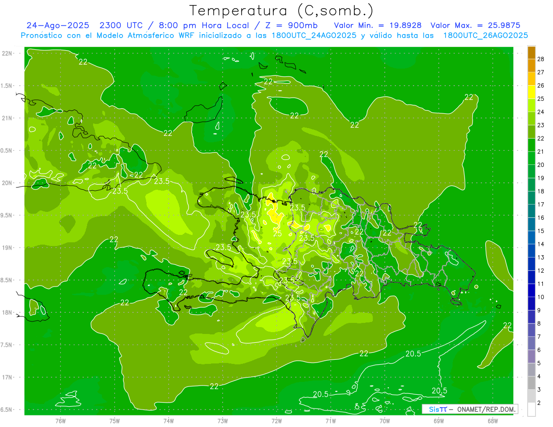
Task: Click the '15' label on the color scale
Action: (541, 231)
